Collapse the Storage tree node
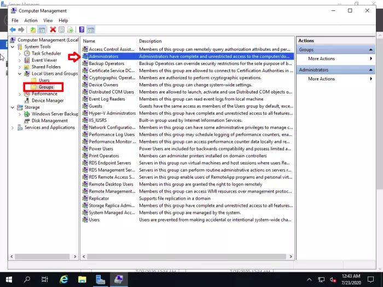 tap(13, 107)
